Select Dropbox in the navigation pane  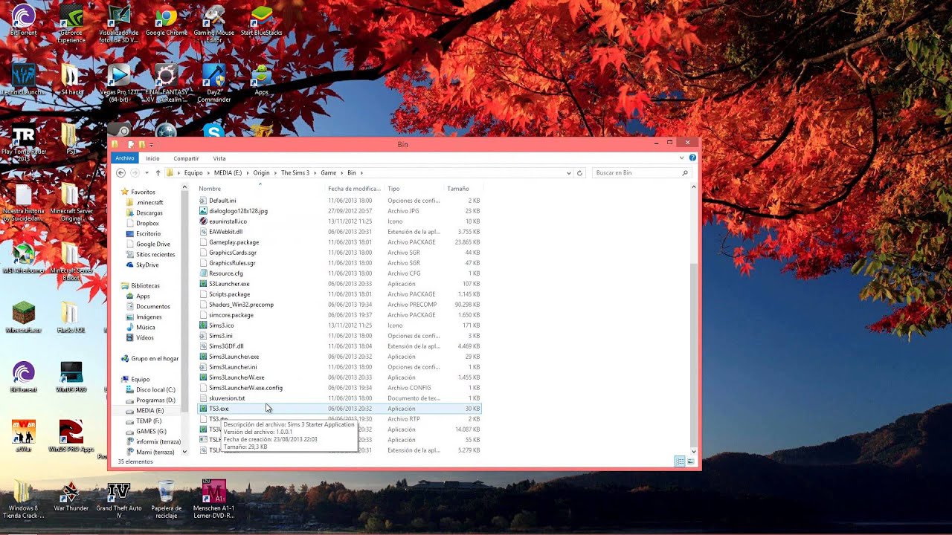(147, 223)
